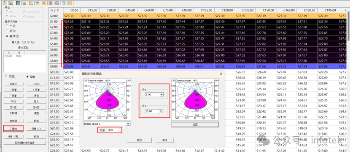Screen dimensions: 353x154
Task: Select column header C135.00
Action: pyautogui.click(x=245, y=11)
